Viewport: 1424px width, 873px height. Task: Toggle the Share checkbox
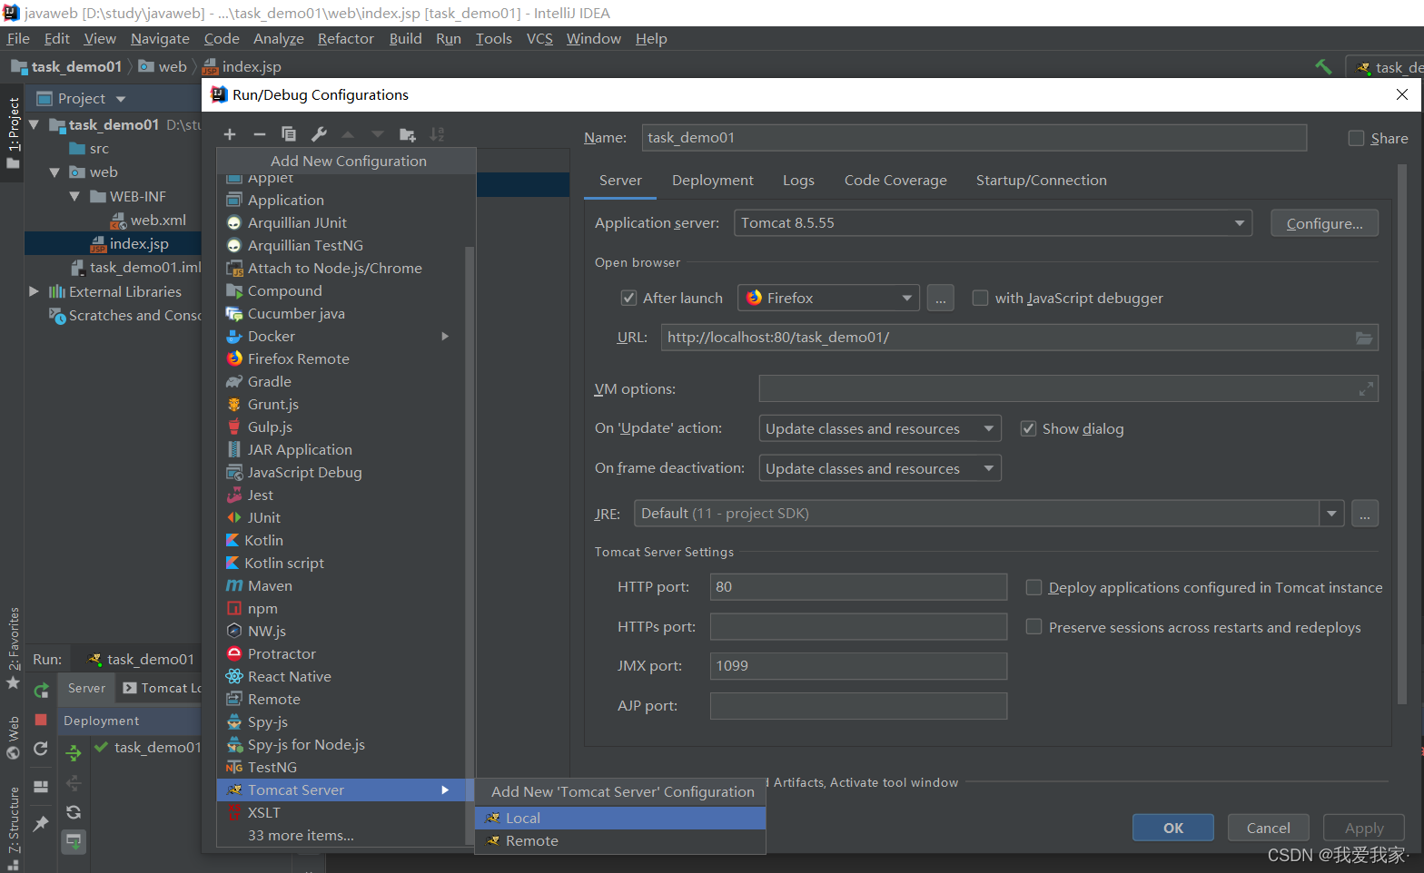pyautogui.click(x=1356, y=138)
